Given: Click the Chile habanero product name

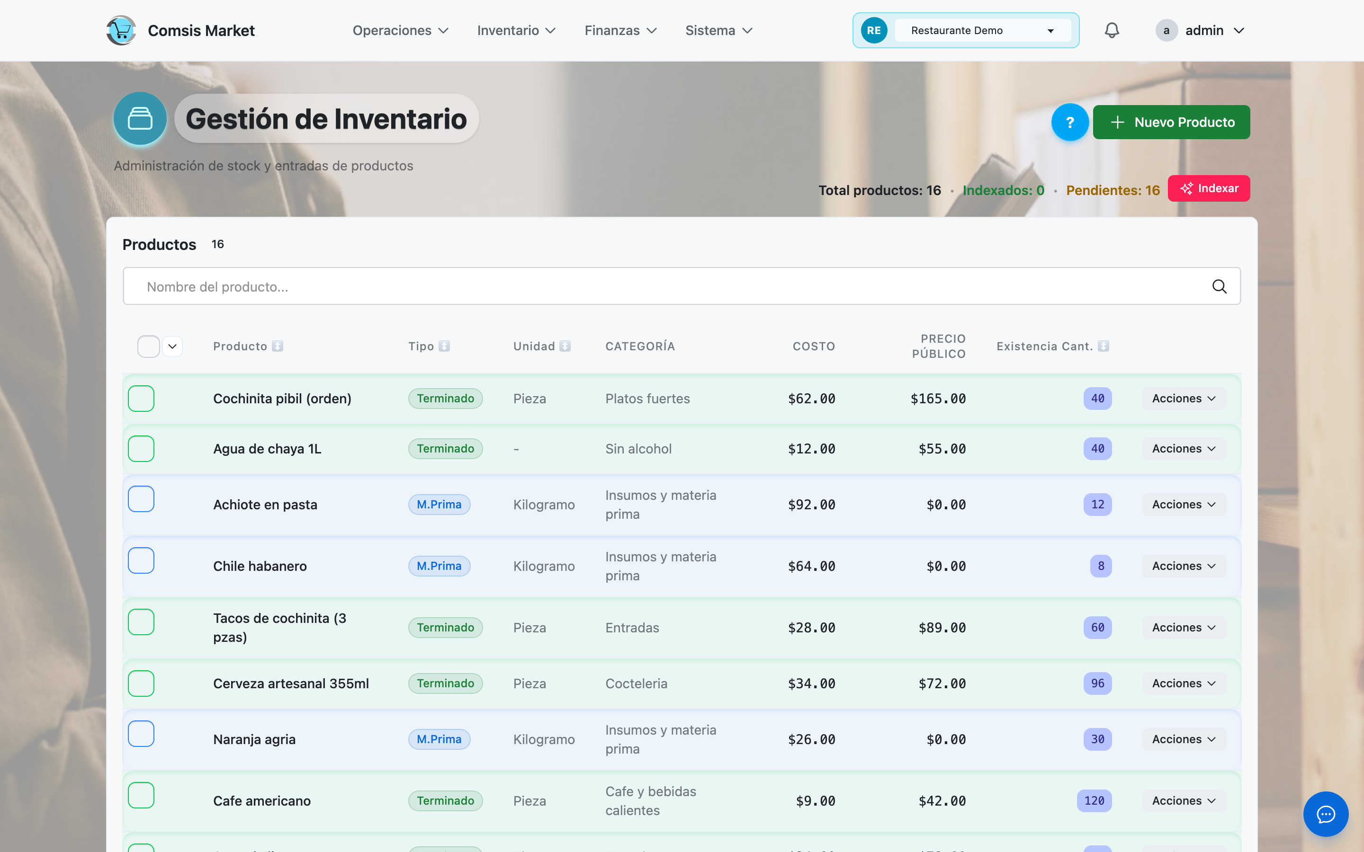Looking at the screenshot, I should click(x=260, y=566).
